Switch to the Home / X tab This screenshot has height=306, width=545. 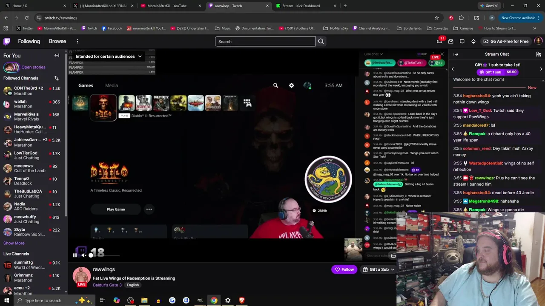pyautogui.click(x=34, y=6)
